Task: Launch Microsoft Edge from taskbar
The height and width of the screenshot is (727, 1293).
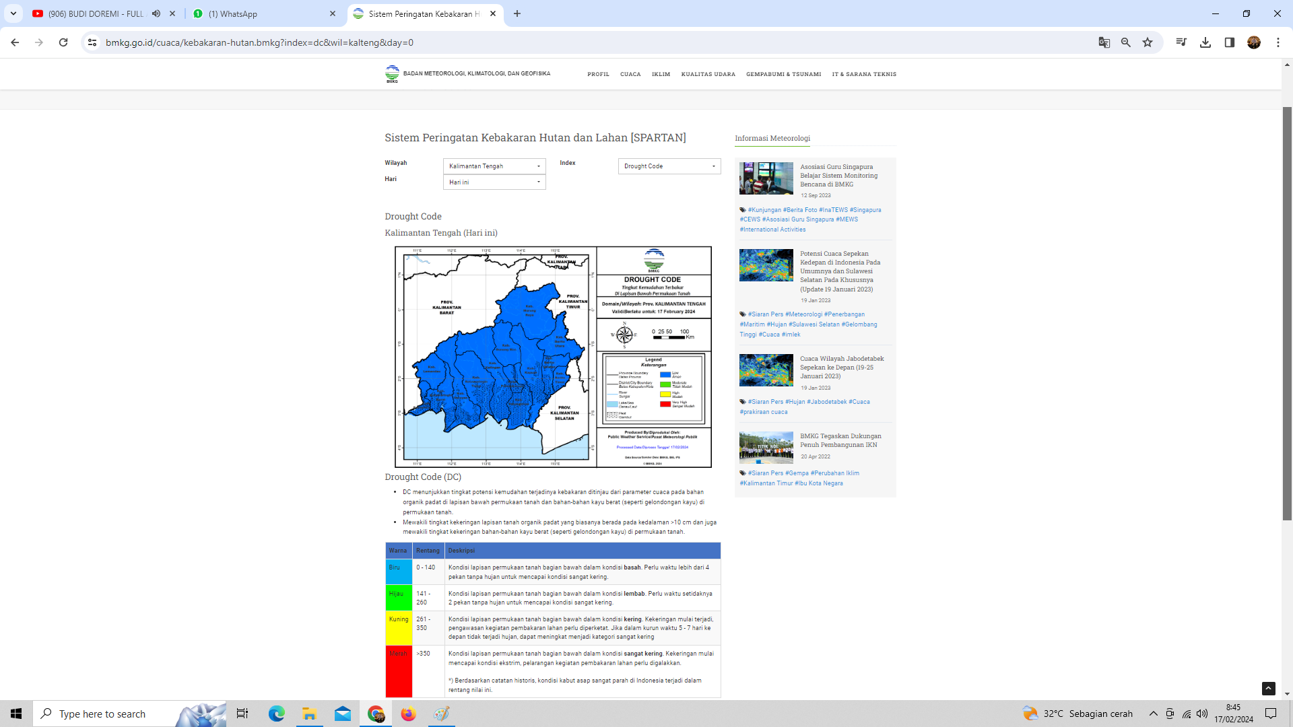Action: click(x=277, y=714)
